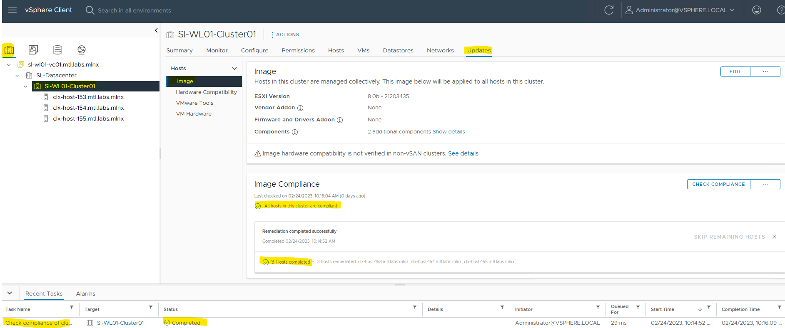
Task: Show info for Vendor Addon
Action: (x=300, y=108)
